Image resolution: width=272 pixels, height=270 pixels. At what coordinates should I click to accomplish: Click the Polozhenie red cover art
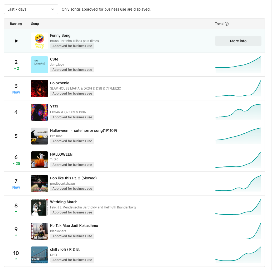(x=40, y=89)
